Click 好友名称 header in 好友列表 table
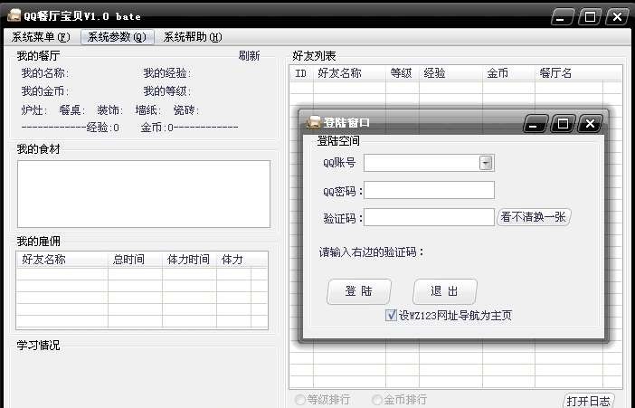Screen dimensions: 635x408 (349, 73)
